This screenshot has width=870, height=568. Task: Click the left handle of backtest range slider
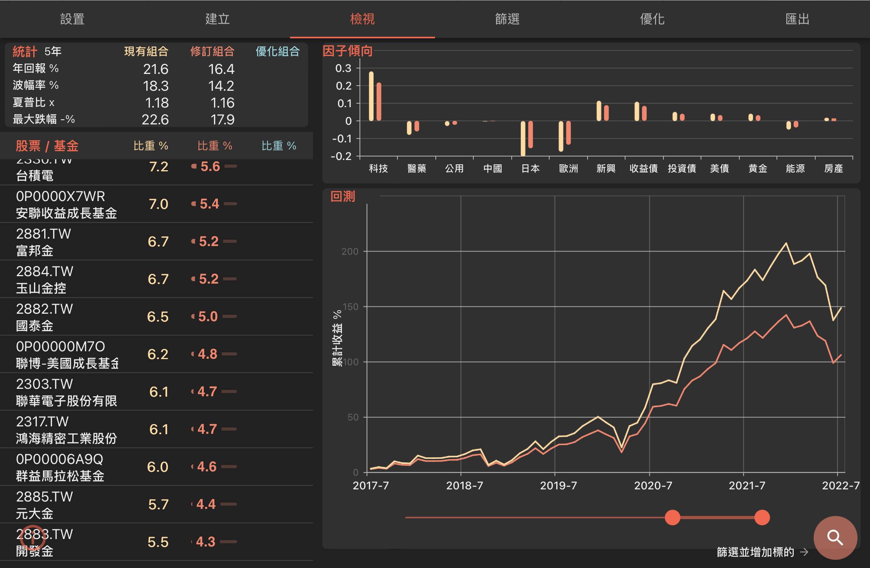point(672,518)
